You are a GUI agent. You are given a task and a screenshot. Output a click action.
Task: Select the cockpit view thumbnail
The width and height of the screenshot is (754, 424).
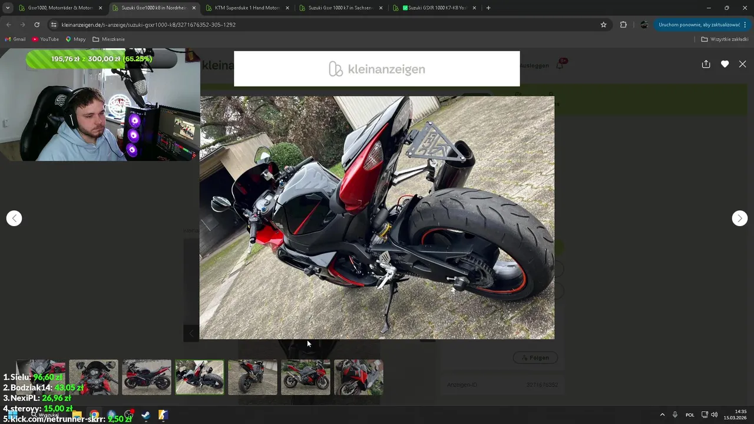(x=94, y=377)
